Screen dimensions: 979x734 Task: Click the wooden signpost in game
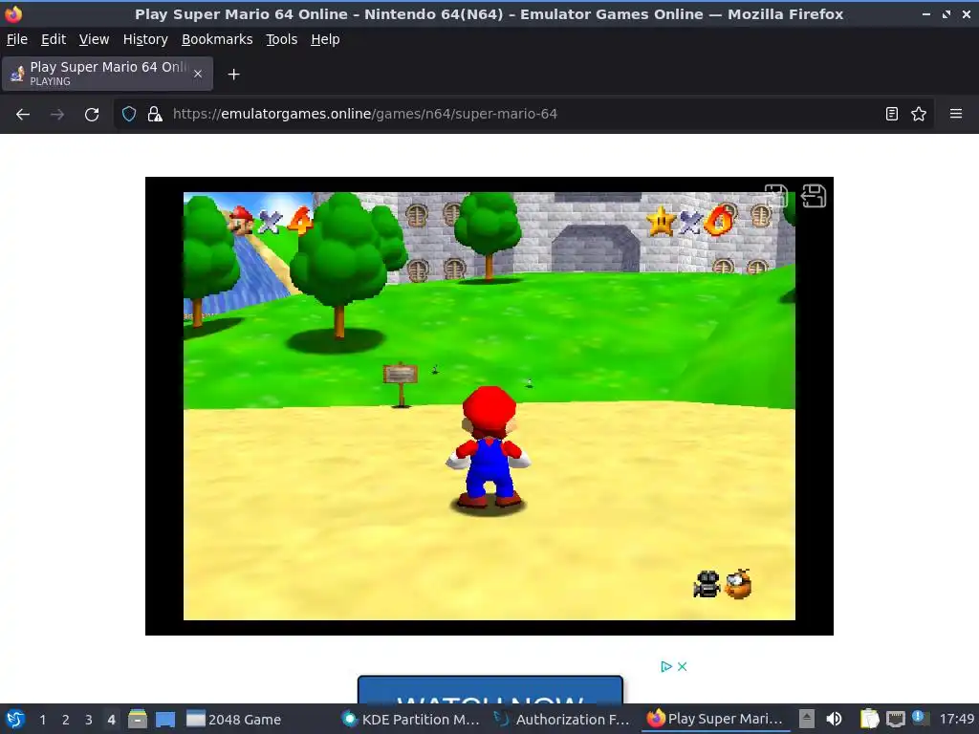click(401, 384)
